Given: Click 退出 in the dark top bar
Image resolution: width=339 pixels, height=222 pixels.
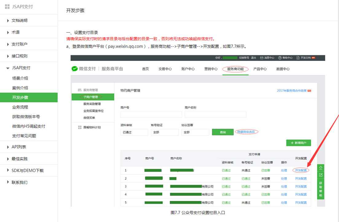Looking at the screenshot, I should [x=253, y=58].
